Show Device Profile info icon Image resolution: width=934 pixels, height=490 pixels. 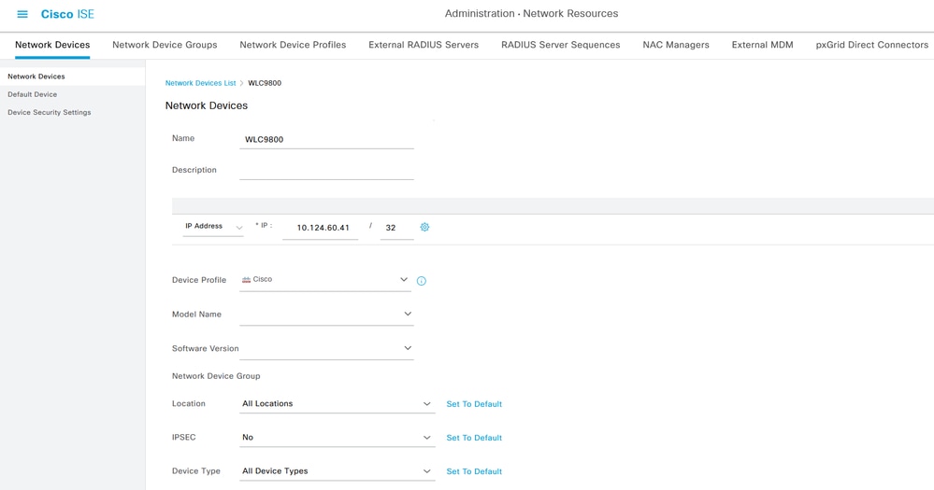421,281
